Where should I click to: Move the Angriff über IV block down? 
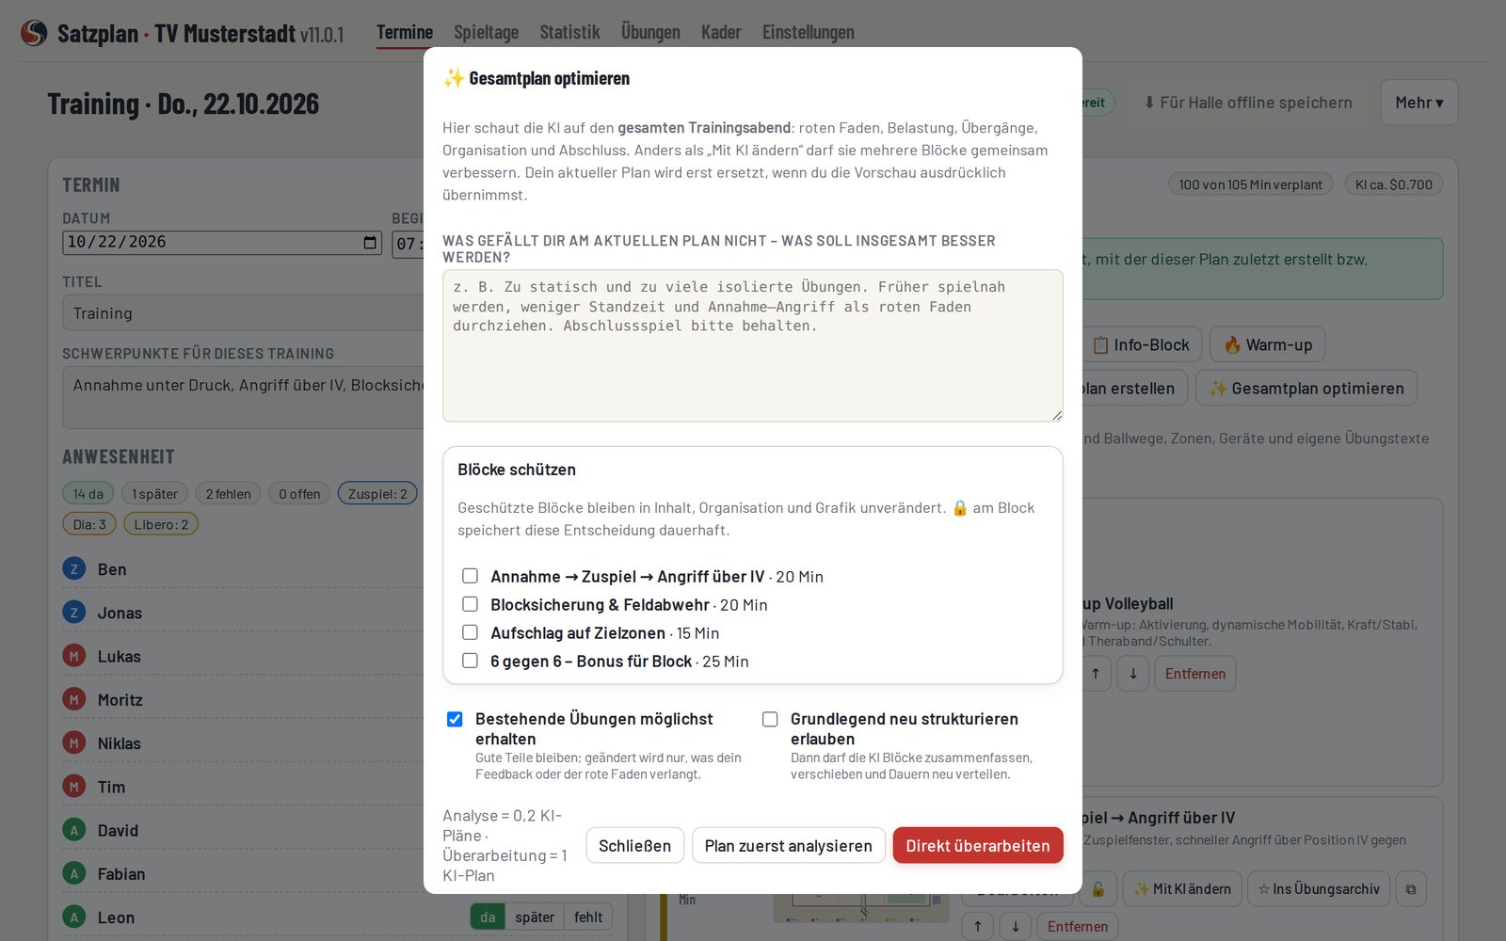(1016, 927)
